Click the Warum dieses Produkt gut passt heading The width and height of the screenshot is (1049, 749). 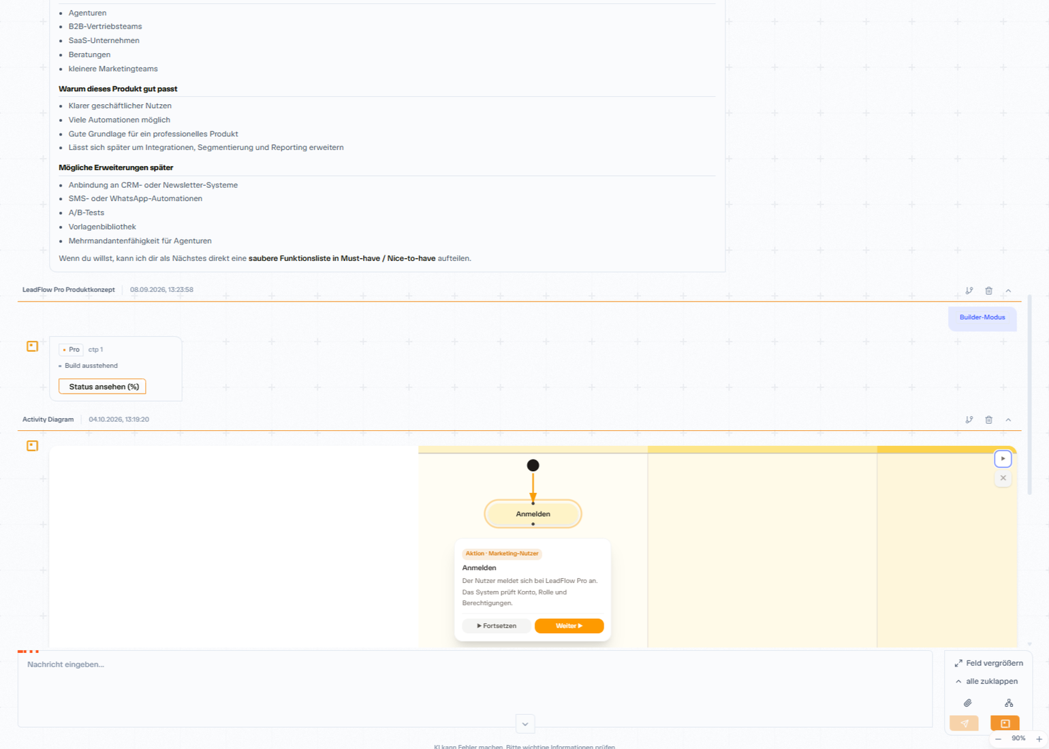tap(118, 89)
